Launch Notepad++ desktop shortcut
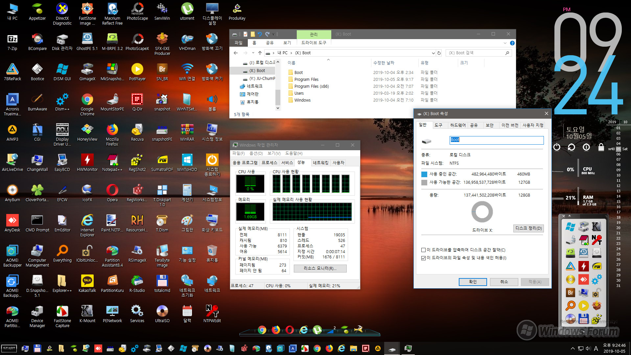The height and width of the screenshot is (355, 631). 112,163
